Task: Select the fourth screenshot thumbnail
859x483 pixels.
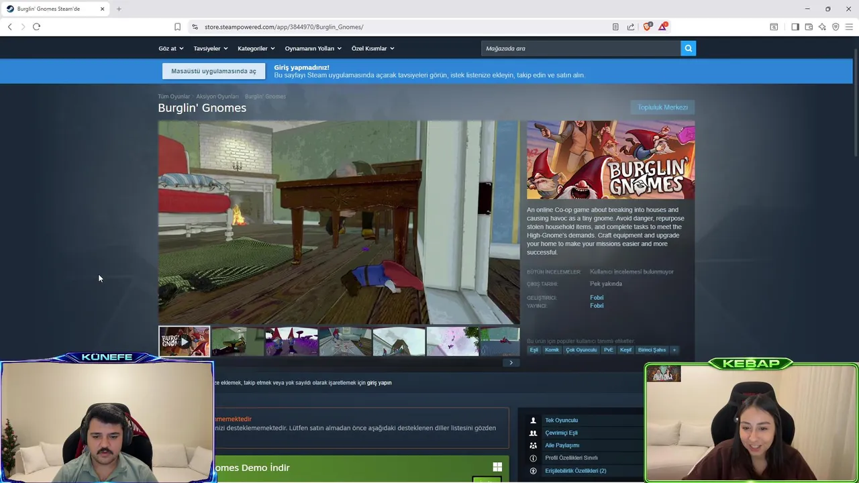Action: pyautogui.click(x=345, y=341)
